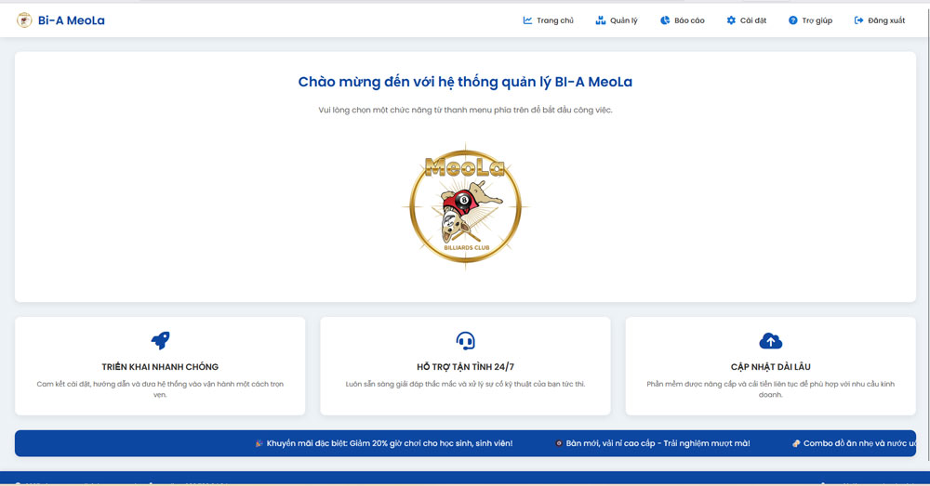The height and width of the screenshot is (486, 930).
Task: Click the 'Combo đồ ăn nhẹ' ticker item
Action: [854, 443]
